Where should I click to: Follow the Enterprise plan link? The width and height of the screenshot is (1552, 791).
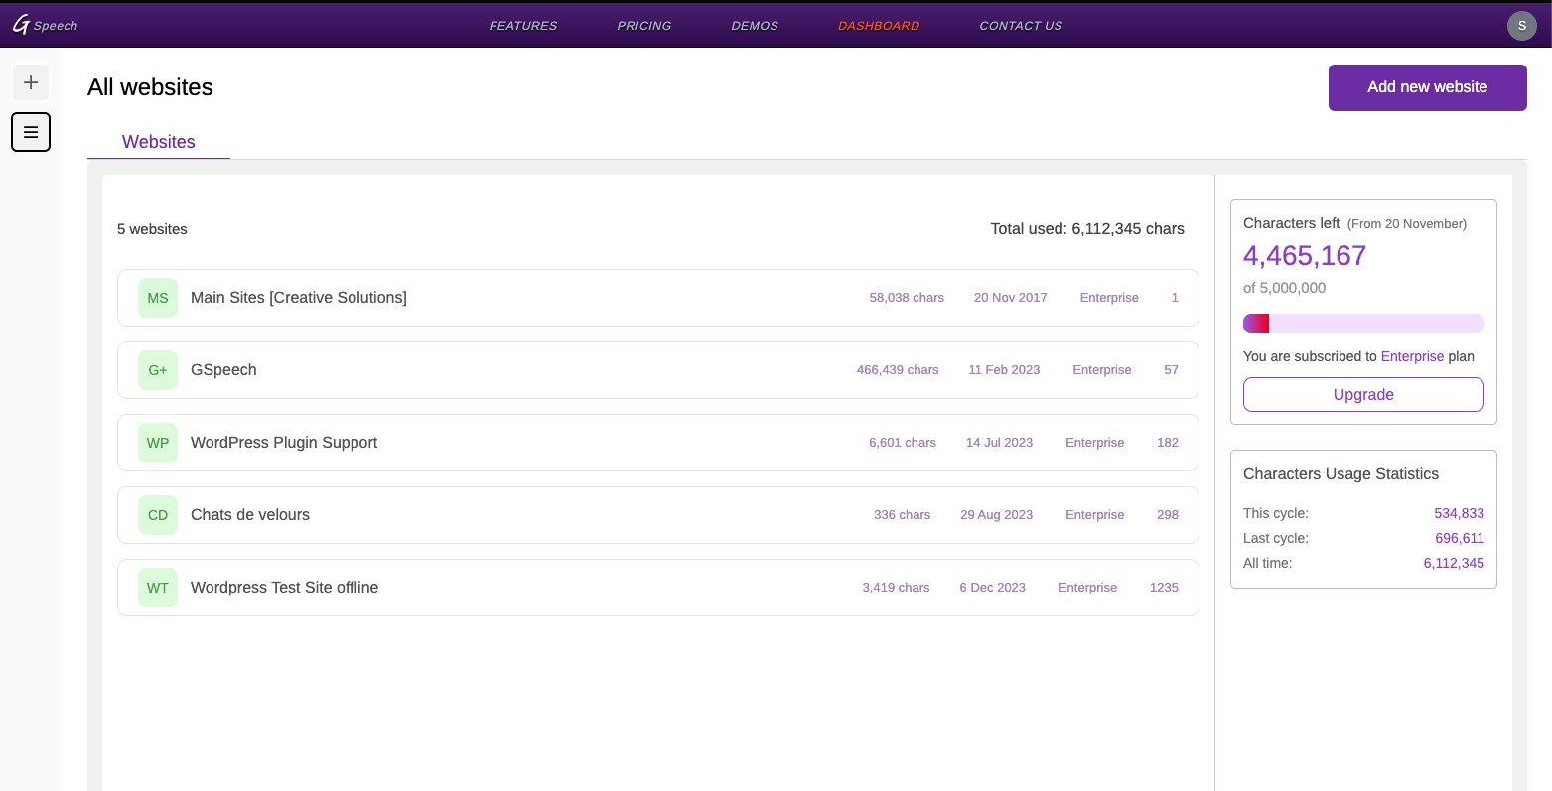tap(1412, 356)
